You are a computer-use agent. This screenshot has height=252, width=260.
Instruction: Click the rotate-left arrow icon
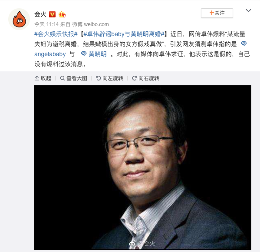tap(99, 78)
